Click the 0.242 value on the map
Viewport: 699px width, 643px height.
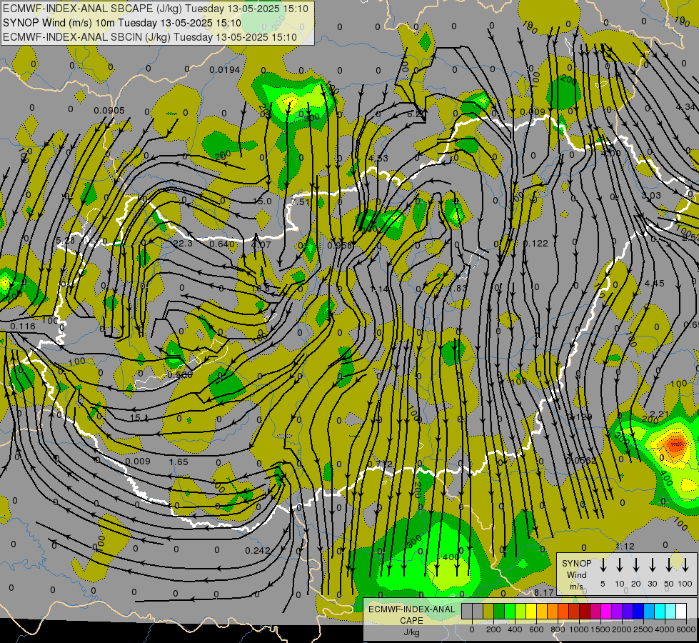tap(258, 551)
